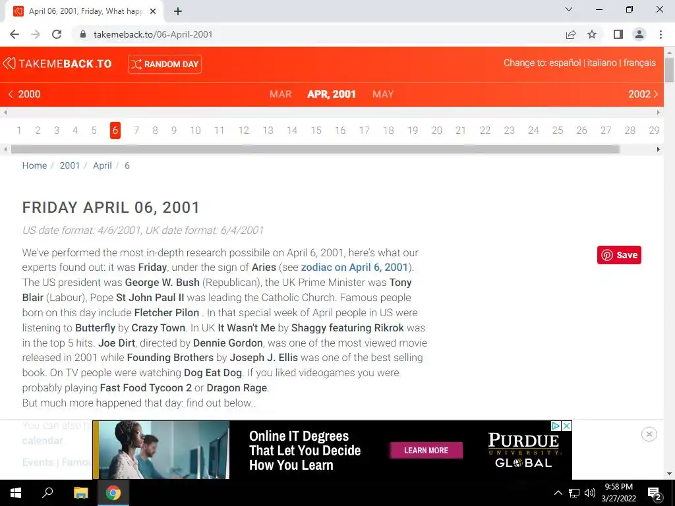Click the bold text Founding Brothers
Screen dimensions: 675x506
[170, 358]
